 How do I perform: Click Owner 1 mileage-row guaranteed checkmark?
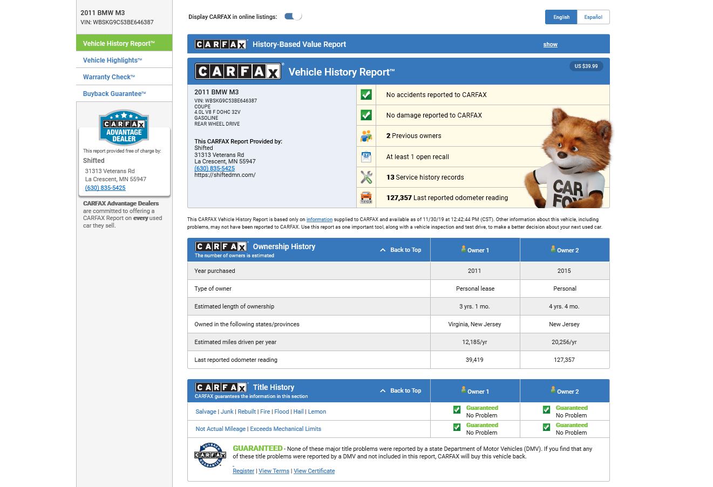(x=457, y=427)
